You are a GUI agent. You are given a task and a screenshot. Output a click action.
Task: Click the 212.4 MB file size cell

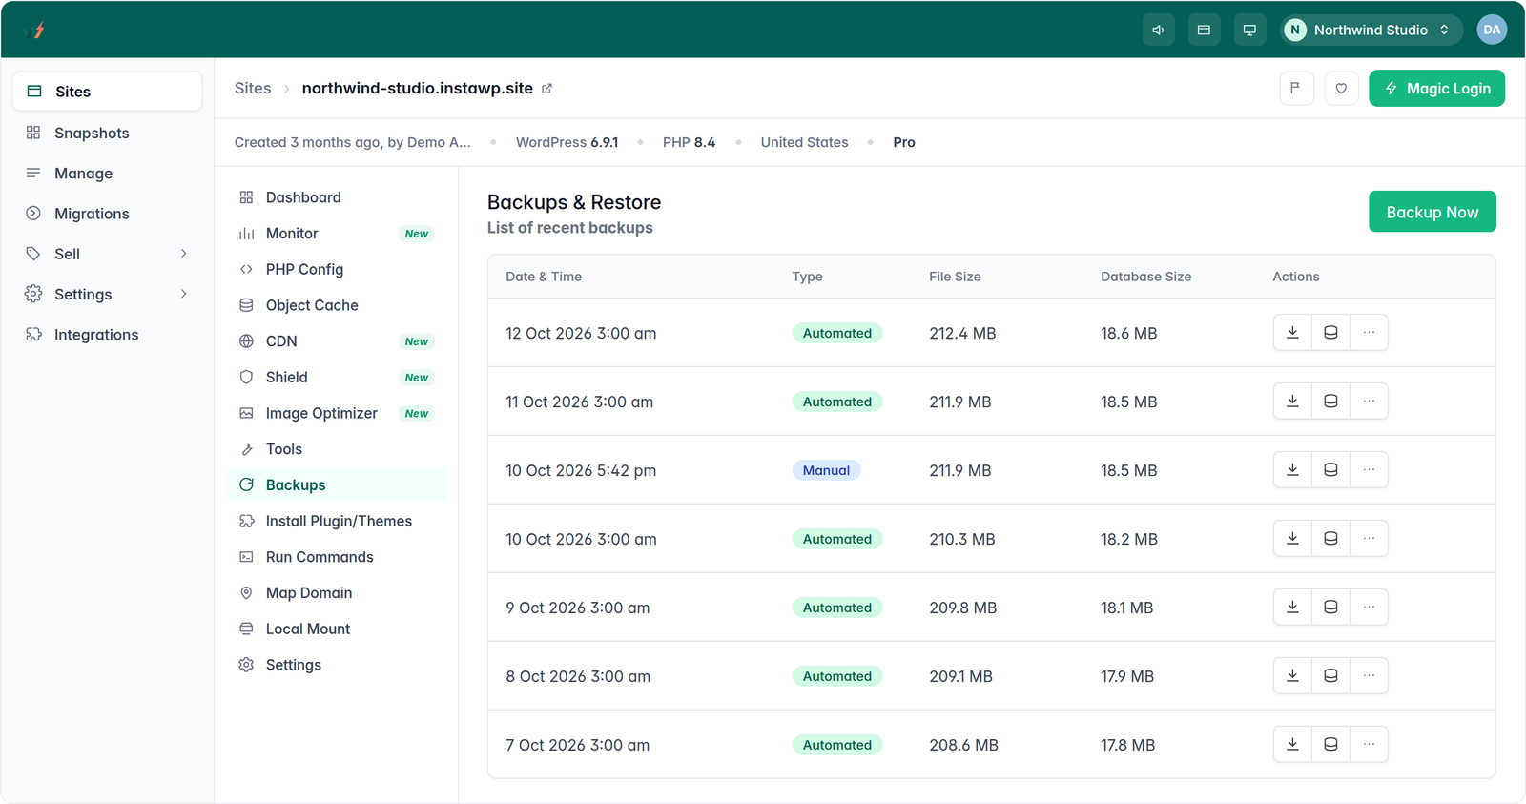point(962,334)
